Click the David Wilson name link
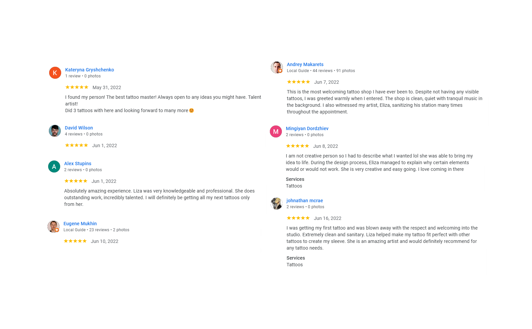 click(79, 128)
